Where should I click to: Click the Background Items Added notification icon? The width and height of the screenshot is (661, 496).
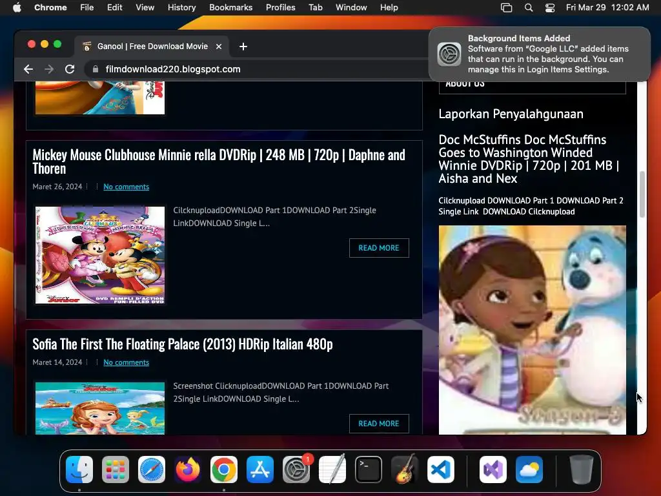pyautogui.click(x=449, y=54)
